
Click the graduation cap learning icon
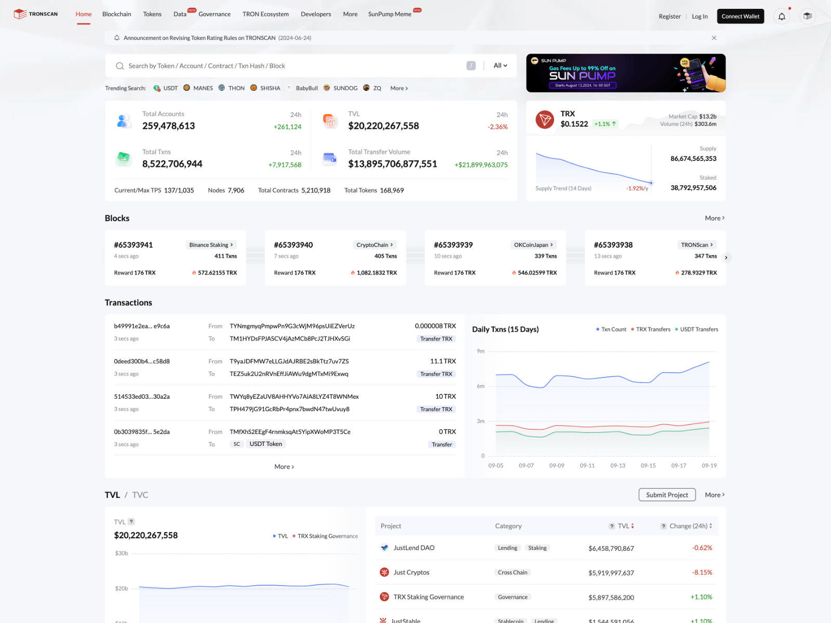coord(807,17)
